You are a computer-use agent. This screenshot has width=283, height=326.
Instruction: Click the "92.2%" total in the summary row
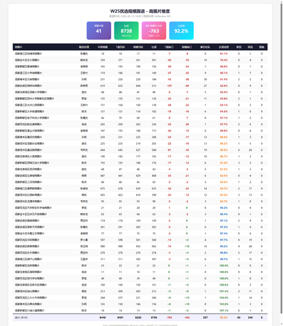(224, 318)
